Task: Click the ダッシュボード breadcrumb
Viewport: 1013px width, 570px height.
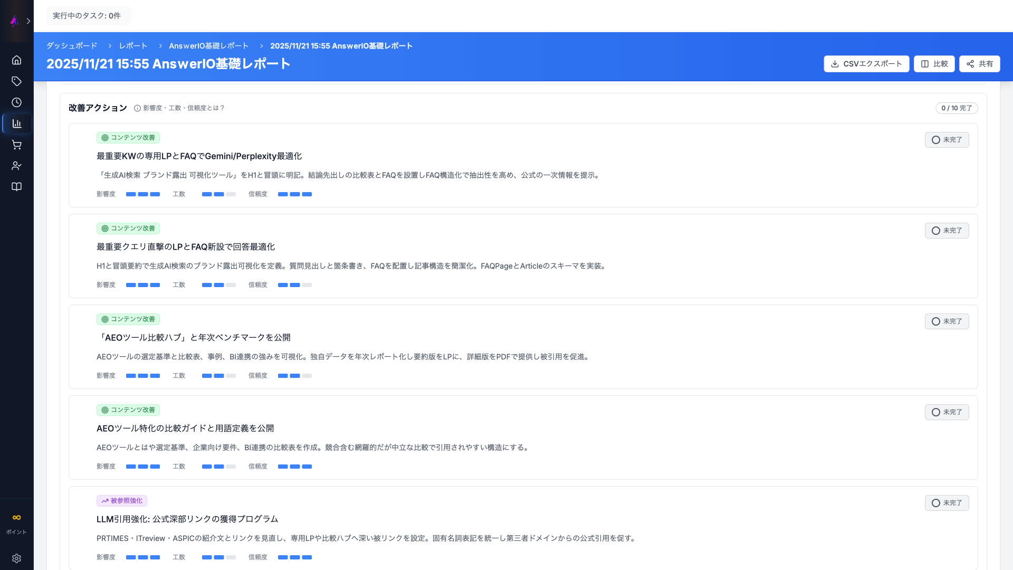Action: [72, 46]
